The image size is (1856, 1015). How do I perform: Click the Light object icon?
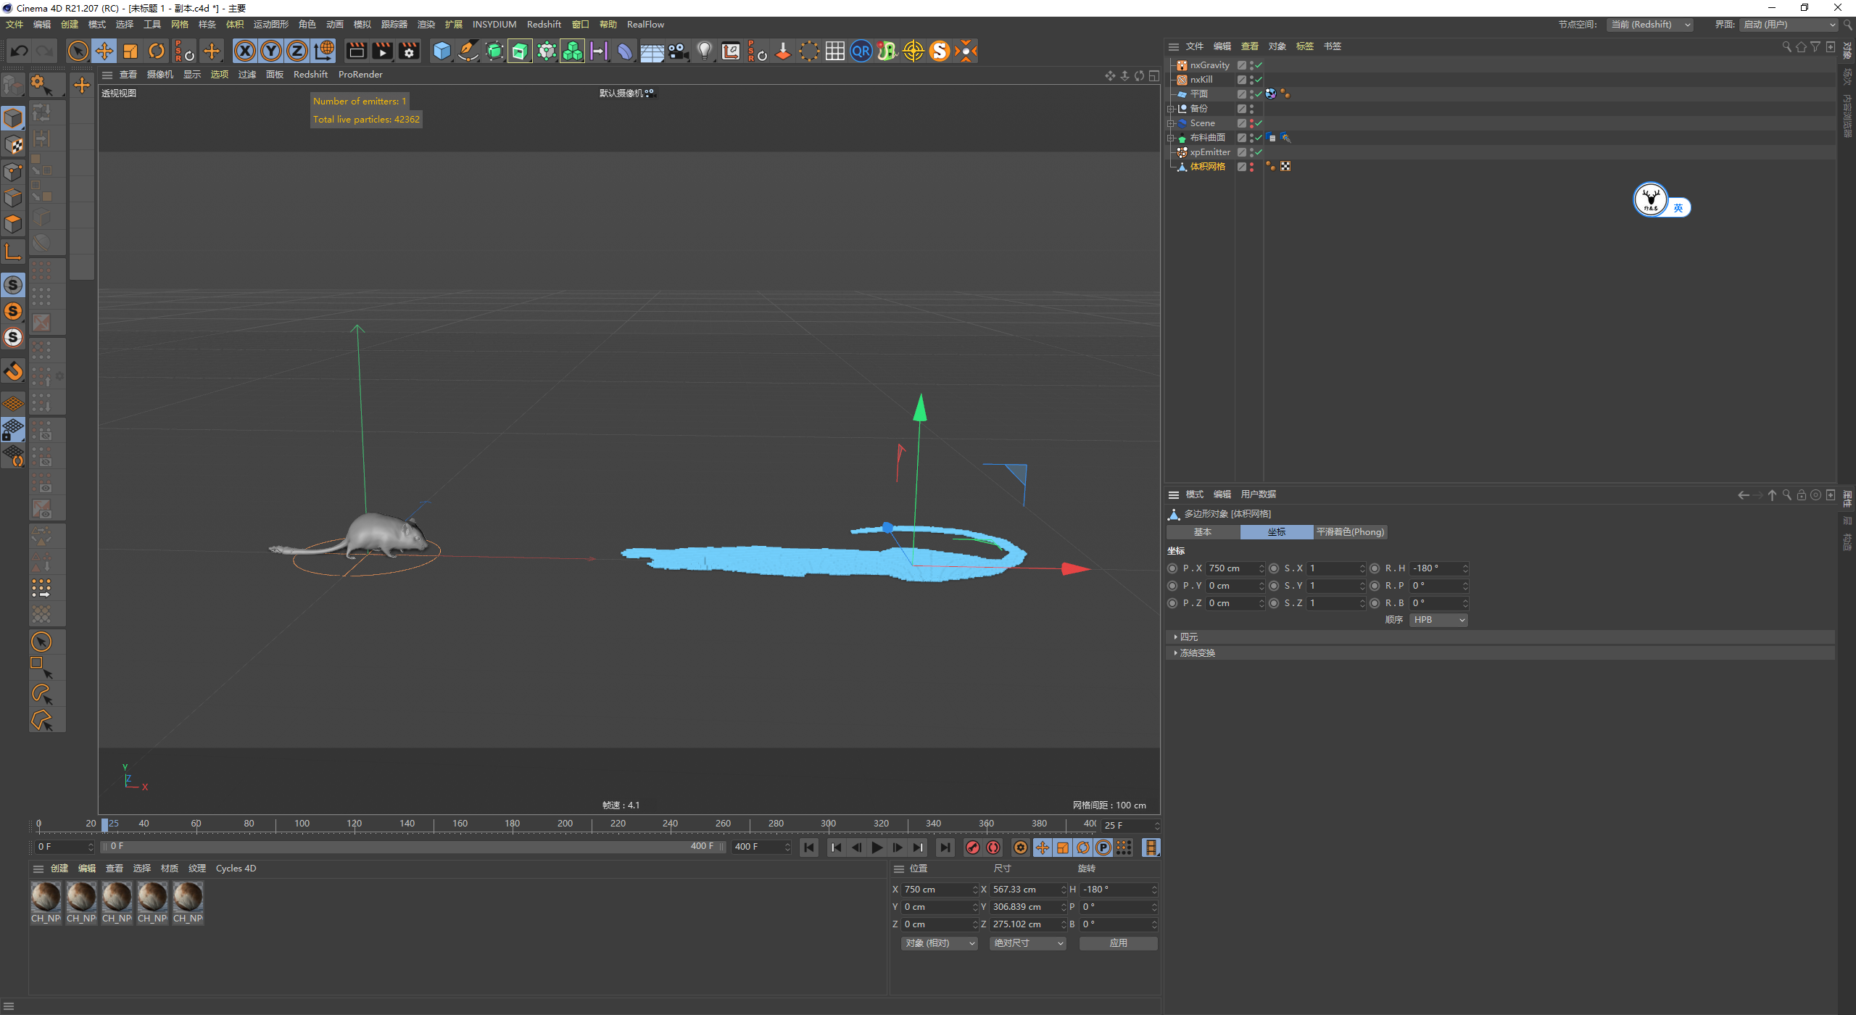point(704,51)
